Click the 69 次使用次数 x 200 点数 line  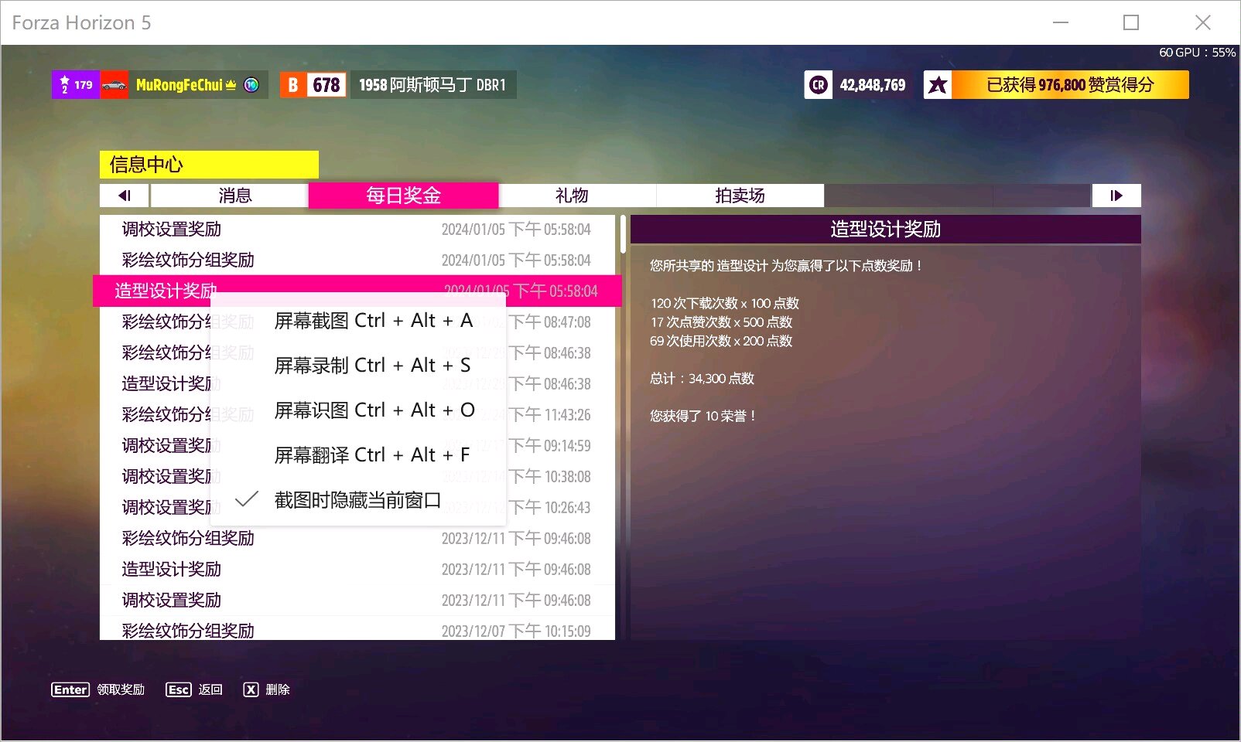pyautogui.click(x=721, y=341)
